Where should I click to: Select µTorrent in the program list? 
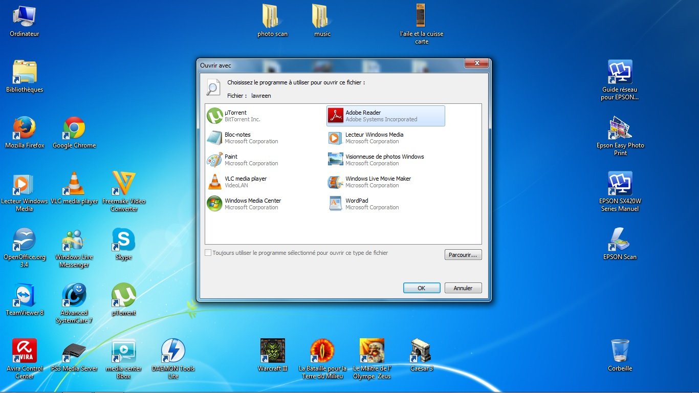click(x=265, y=116)
